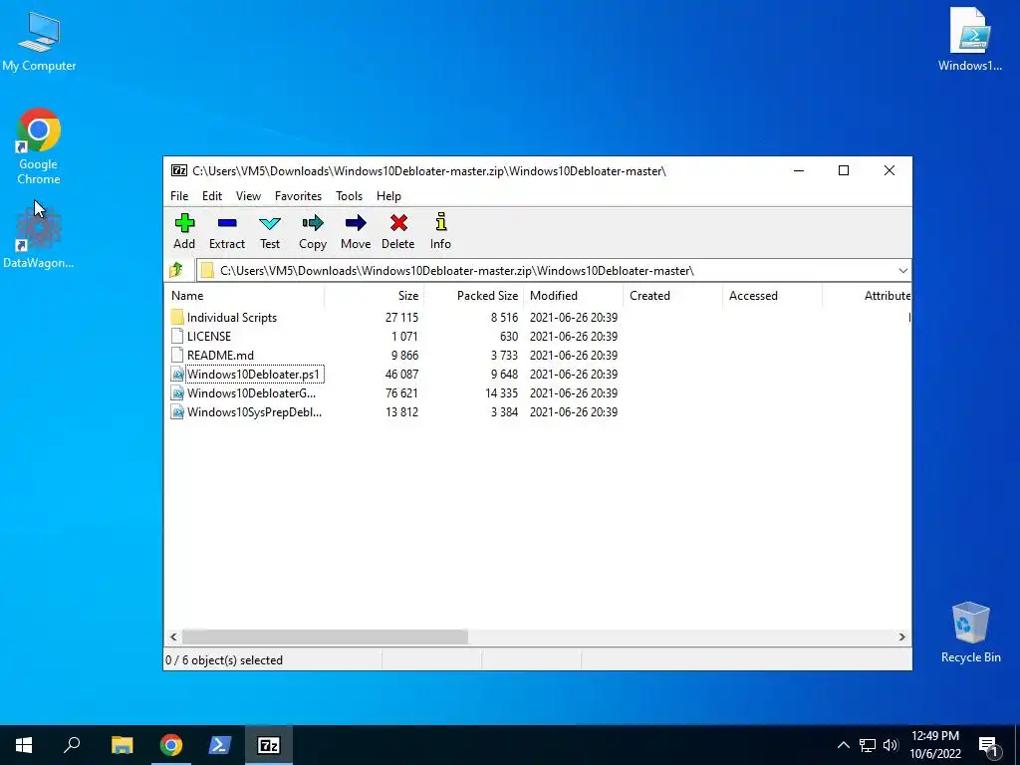This screenshot has height=765, width=1020.
Task: Click the 7-Zip taskbar button
Action: pyautogui.click(x=269, y=745)
